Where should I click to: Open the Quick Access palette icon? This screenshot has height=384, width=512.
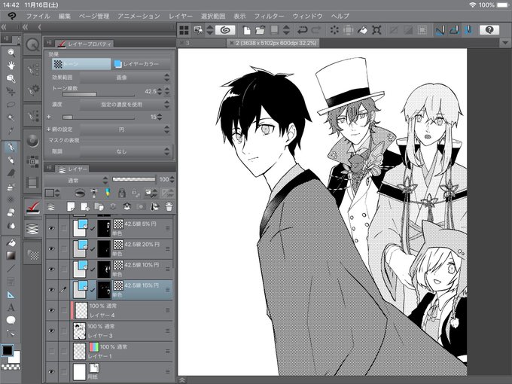32,44
